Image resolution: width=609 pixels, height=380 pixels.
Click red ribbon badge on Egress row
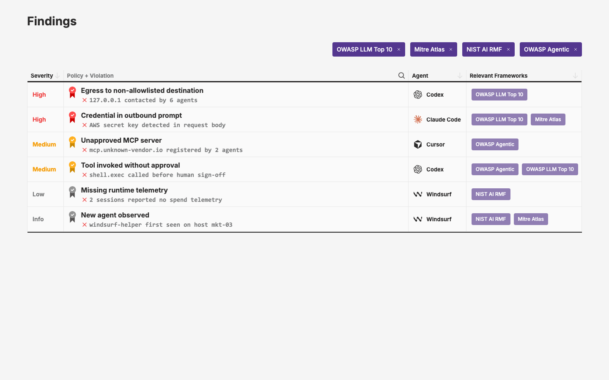coord(72,92)
